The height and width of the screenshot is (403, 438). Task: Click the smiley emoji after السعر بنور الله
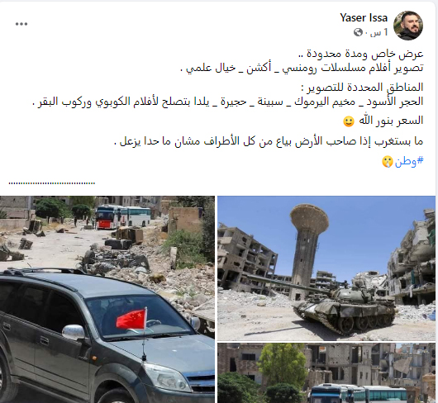click(x=349, y=121)
